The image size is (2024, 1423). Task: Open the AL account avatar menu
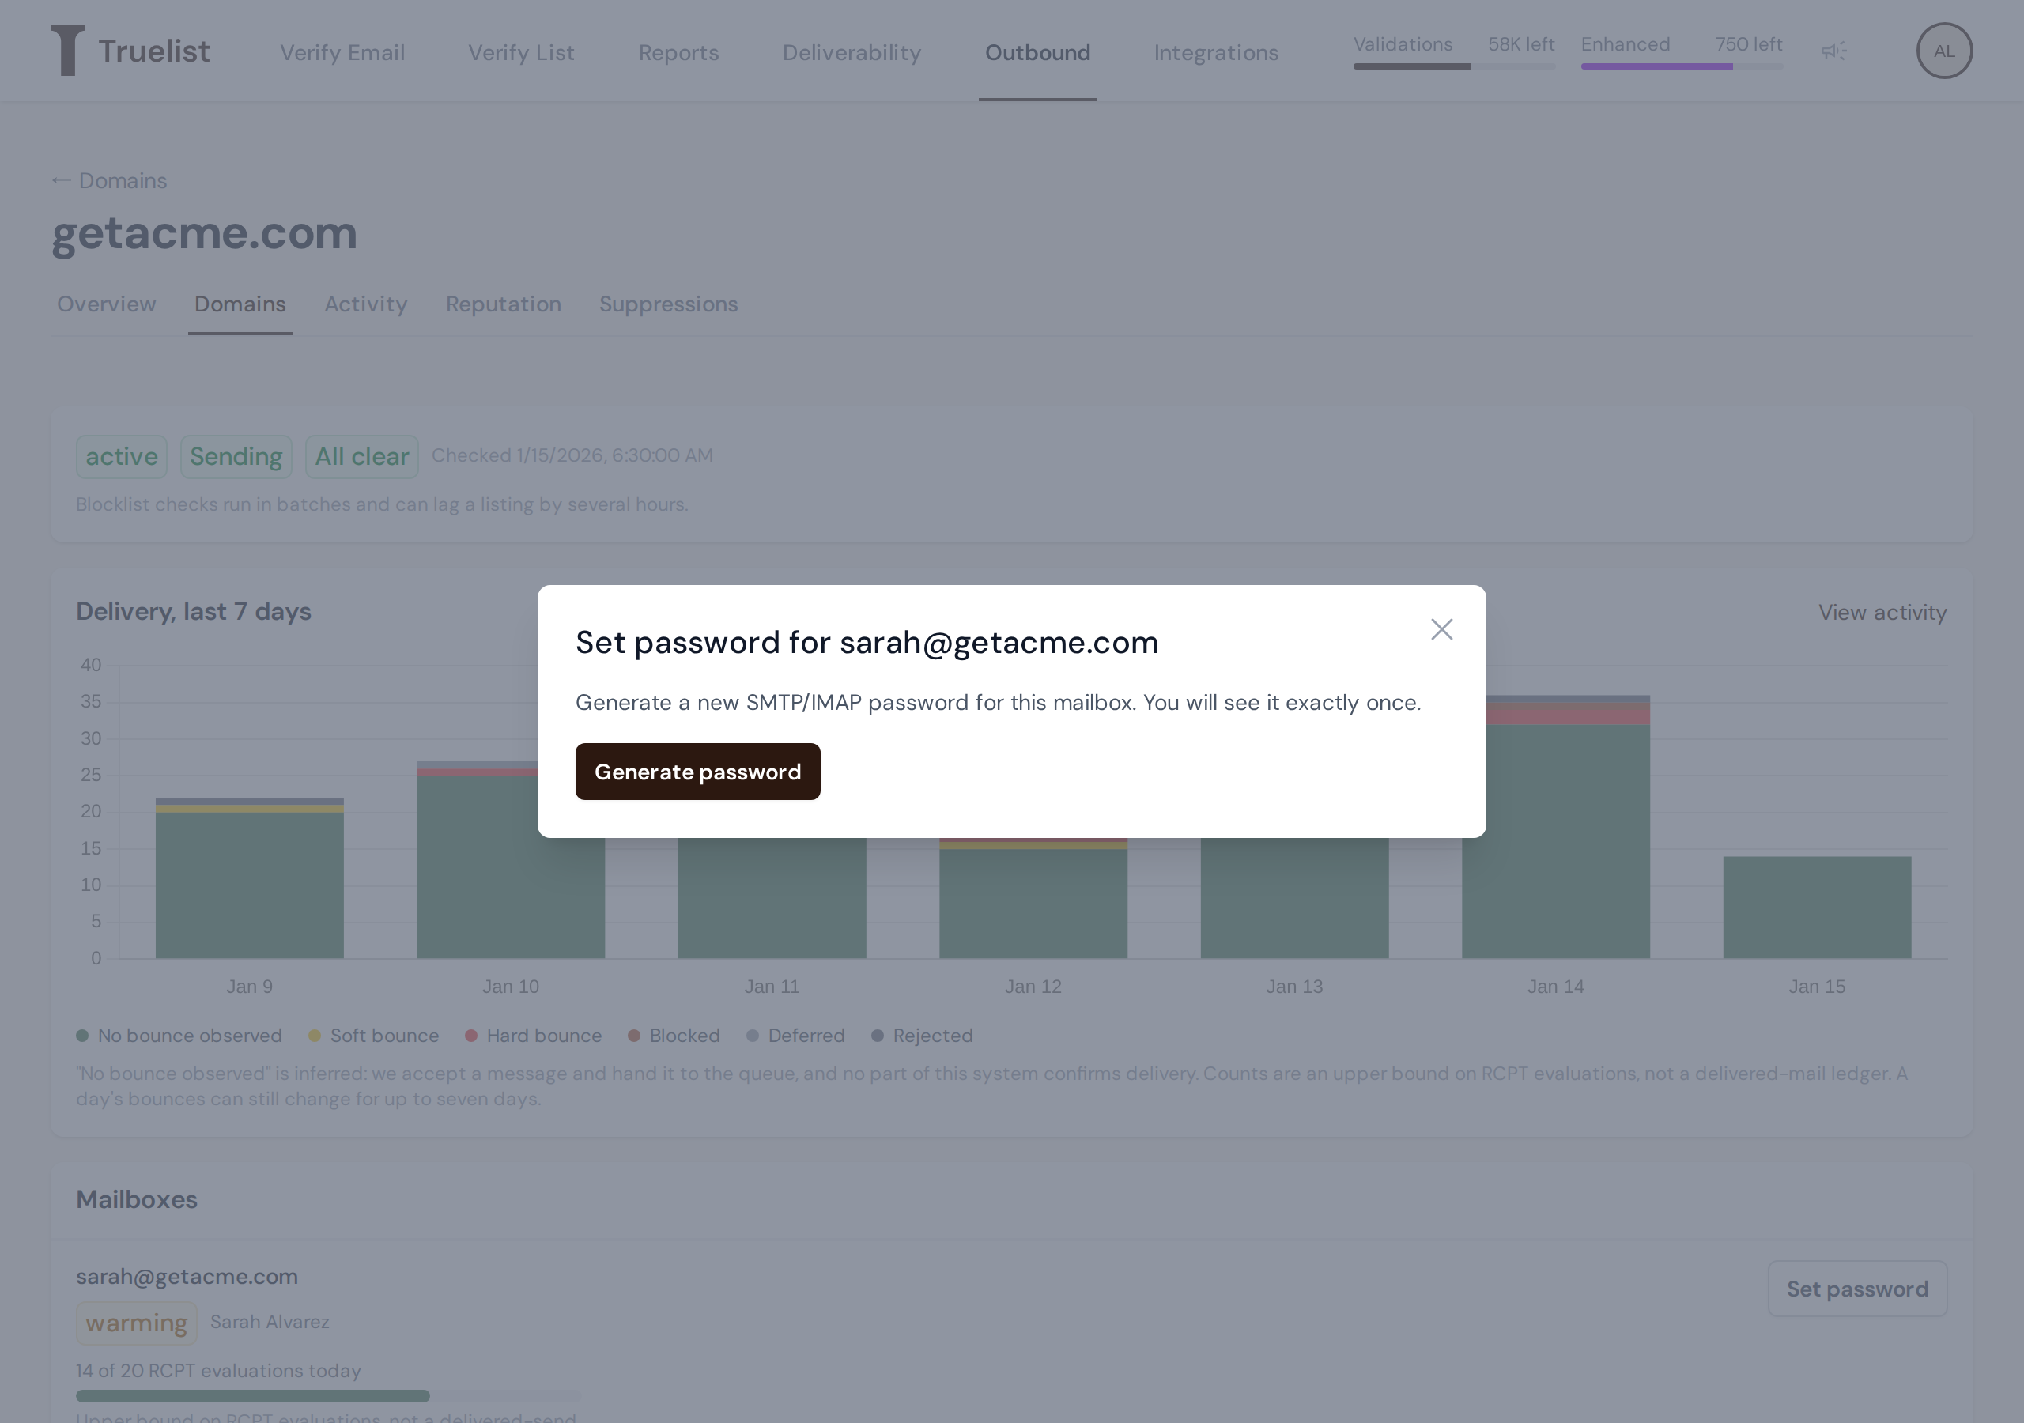pyautogui.click(x=1944, y=51)
